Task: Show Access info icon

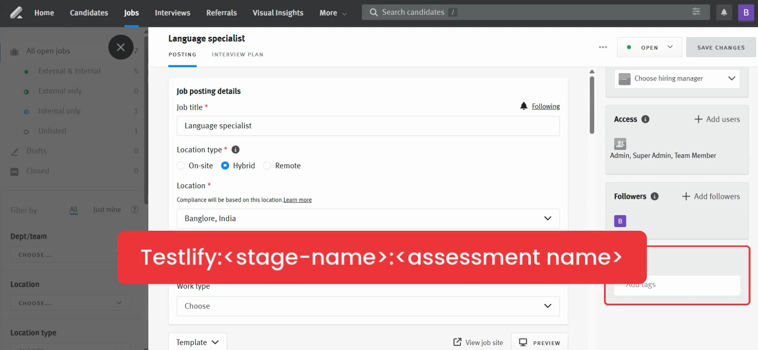Action: pyautogui.click(x=645, y=119)
